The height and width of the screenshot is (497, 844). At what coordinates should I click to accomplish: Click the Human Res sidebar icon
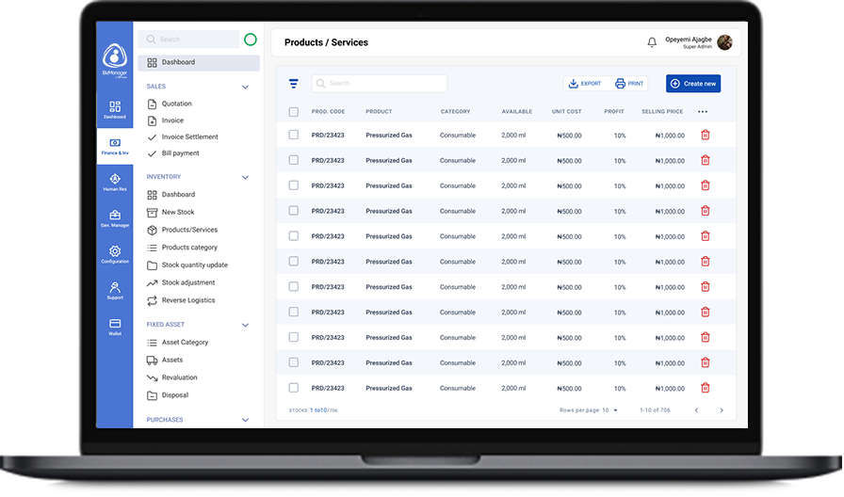click(x=115, y=183)
